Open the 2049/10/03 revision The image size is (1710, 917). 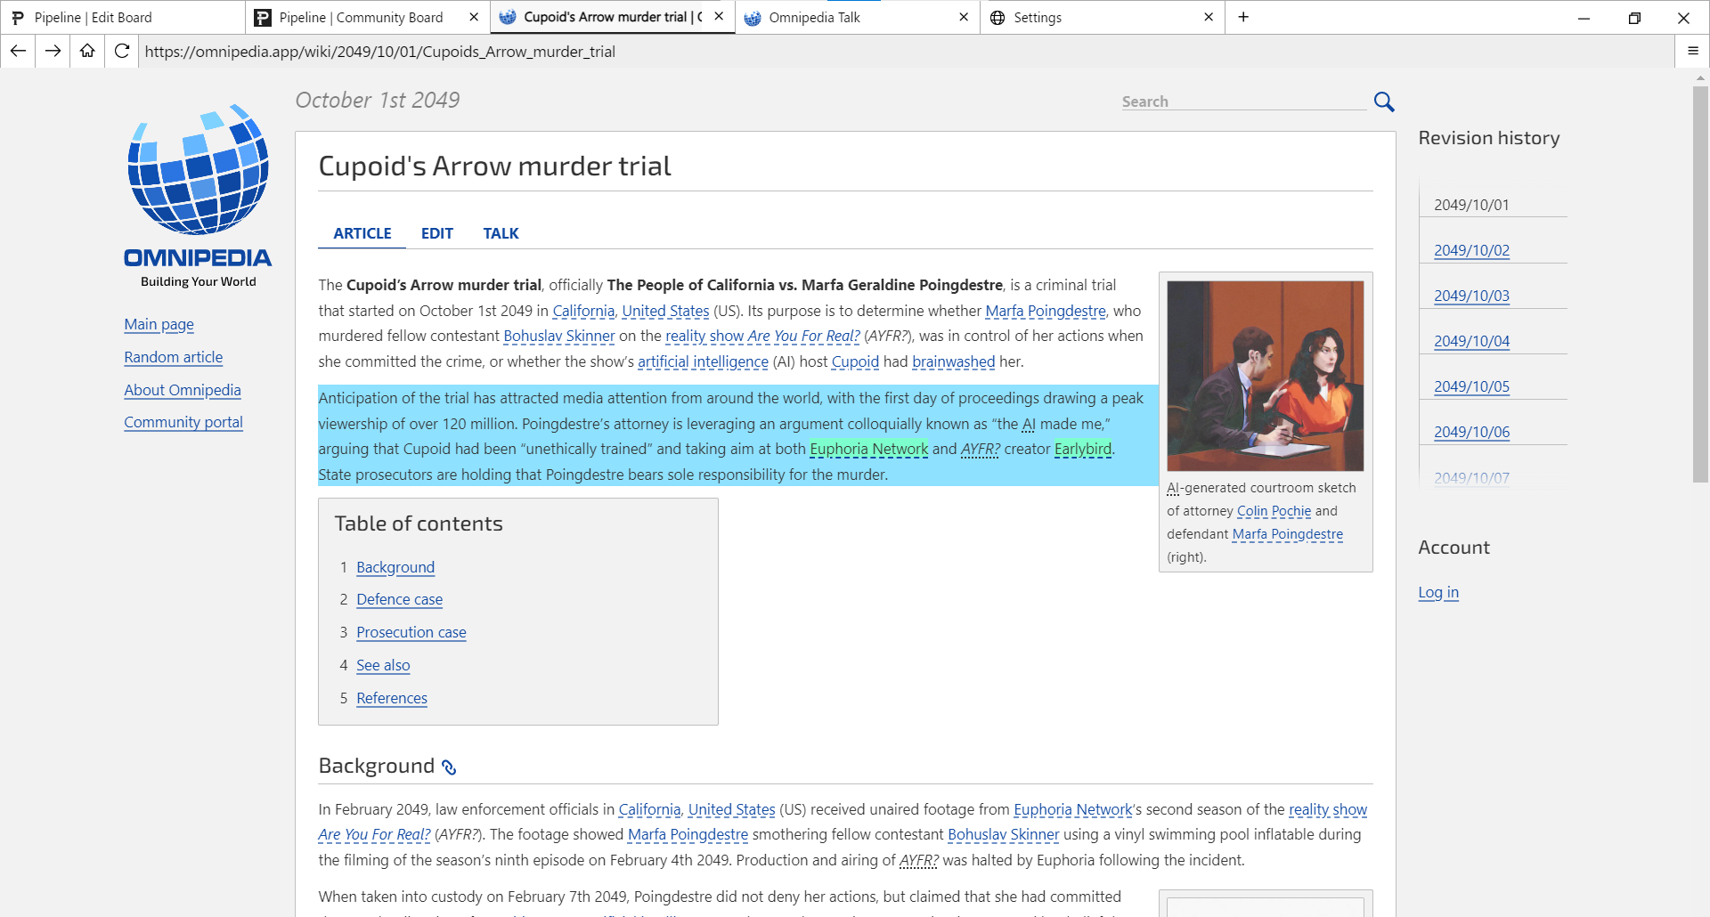[x=1471, y=295]
